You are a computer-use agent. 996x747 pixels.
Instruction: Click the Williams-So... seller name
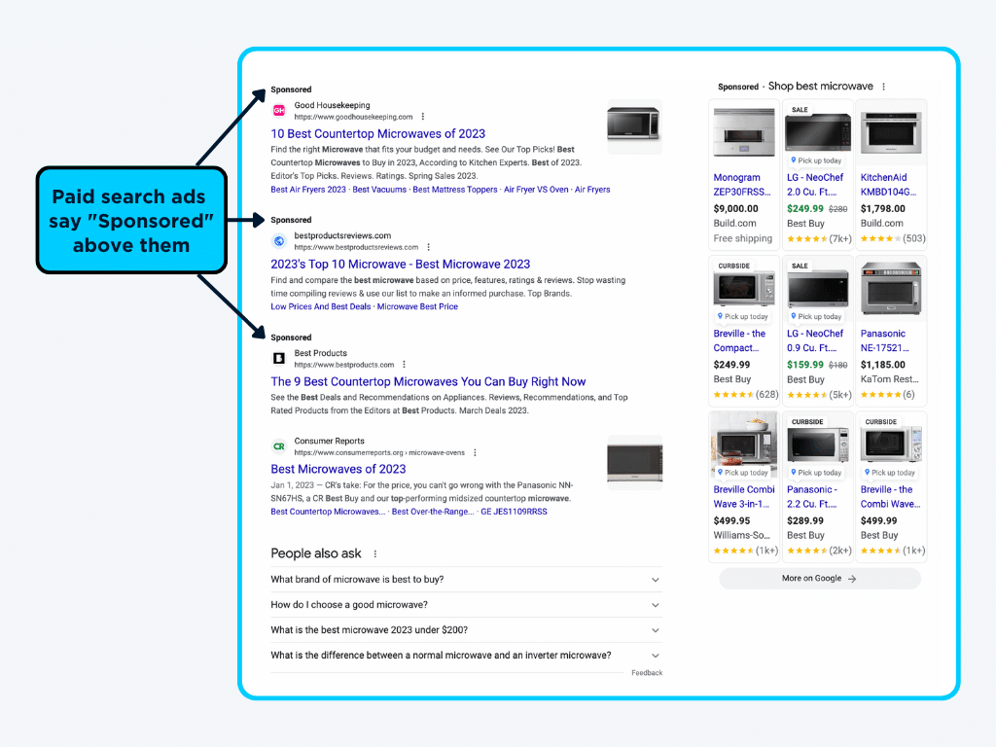point(741,536)
